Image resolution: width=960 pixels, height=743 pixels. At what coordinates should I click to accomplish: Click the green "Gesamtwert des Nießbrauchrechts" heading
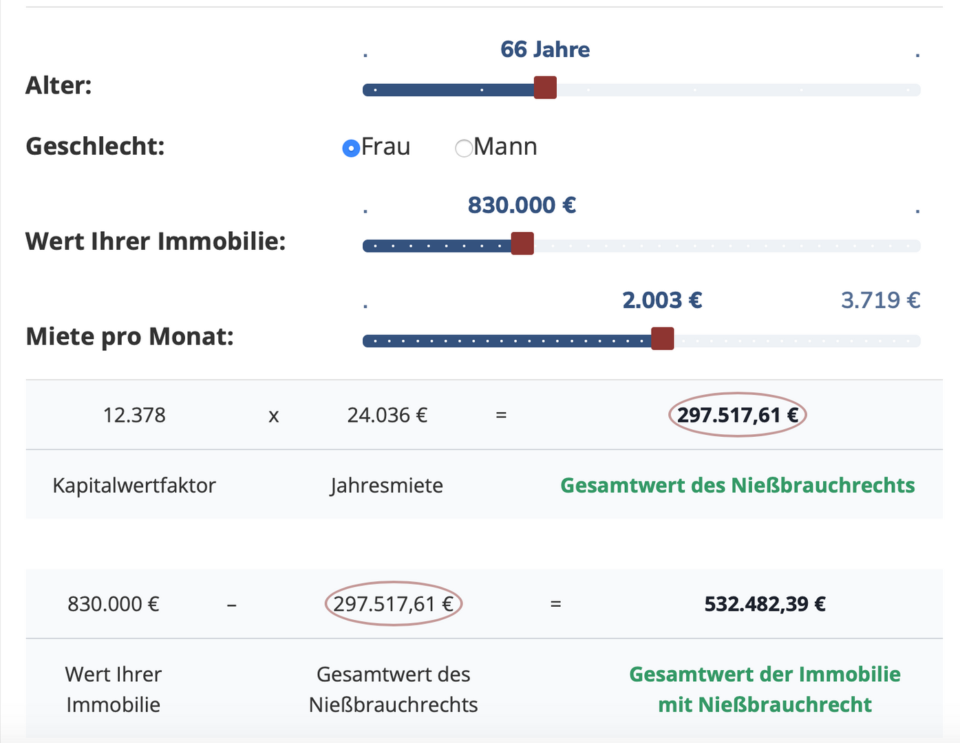[737, 485]
